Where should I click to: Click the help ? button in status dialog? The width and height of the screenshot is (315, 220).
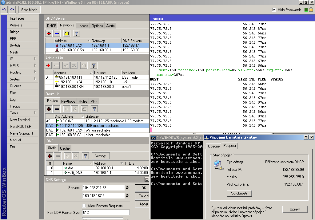pos(306,137)
